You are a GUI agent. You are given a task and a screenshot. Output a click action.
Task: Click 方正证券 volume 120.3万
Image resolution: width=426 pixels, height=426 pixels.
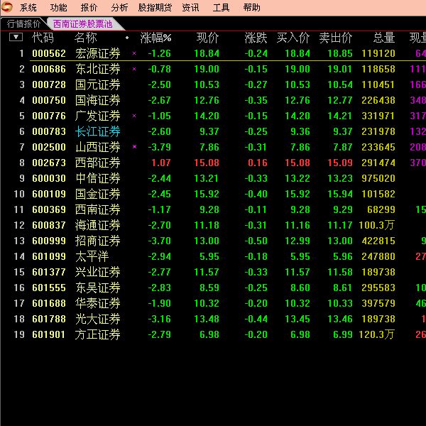tap(376, 334)
